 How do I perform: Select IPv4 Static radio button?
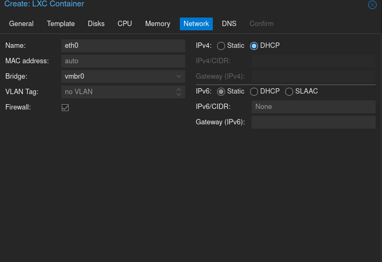coord(221,46)
